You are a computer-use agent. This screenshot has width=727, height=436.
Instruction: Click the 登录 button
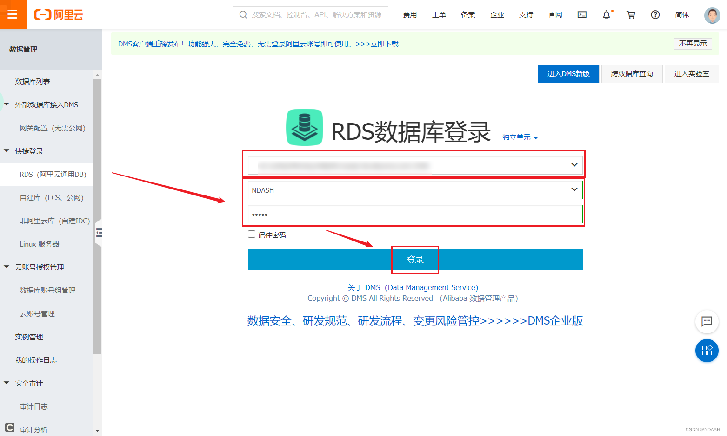[415, 260]
